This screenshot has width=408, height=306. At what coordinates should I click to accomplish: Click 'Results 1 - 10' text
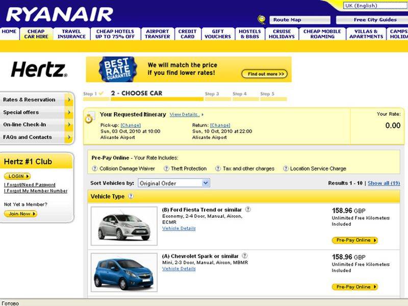[345, 183]
